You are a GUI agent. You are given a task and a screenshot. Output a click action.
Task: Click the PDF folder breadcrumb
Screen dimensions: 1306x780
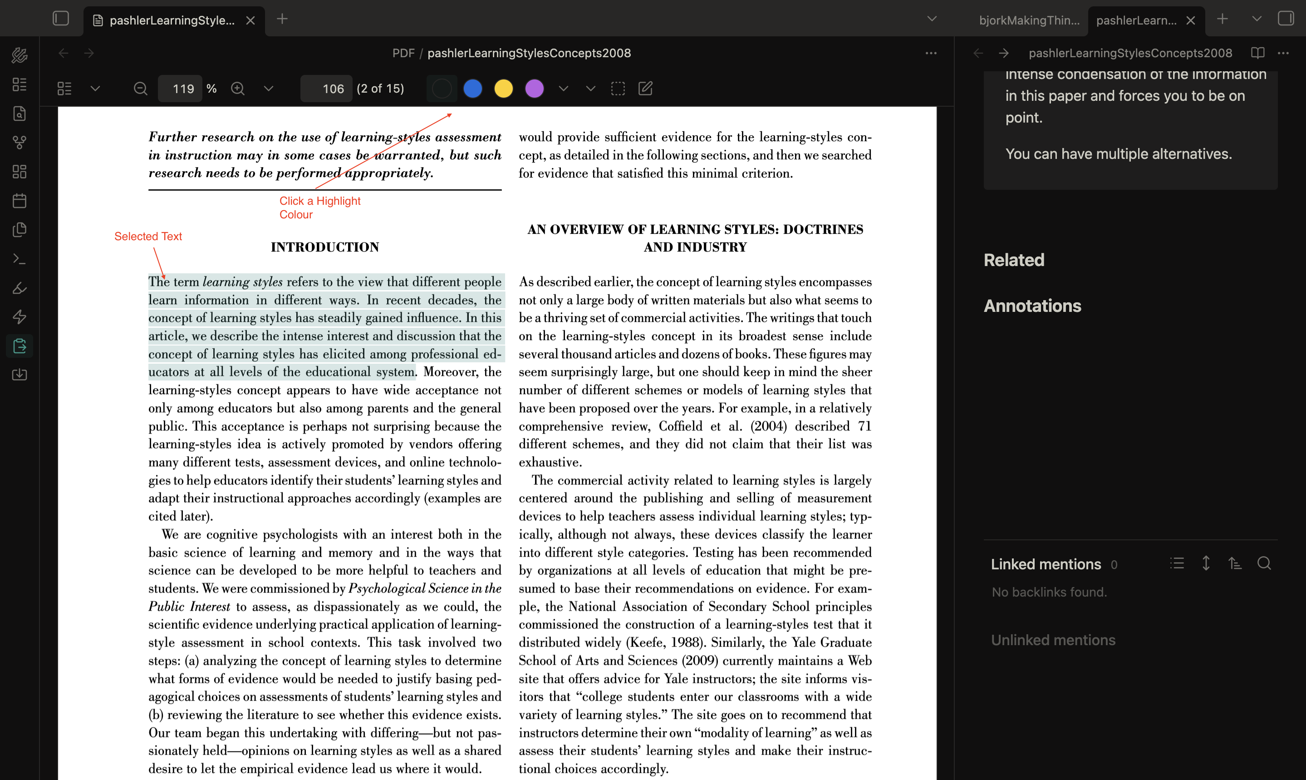point(403,53)
